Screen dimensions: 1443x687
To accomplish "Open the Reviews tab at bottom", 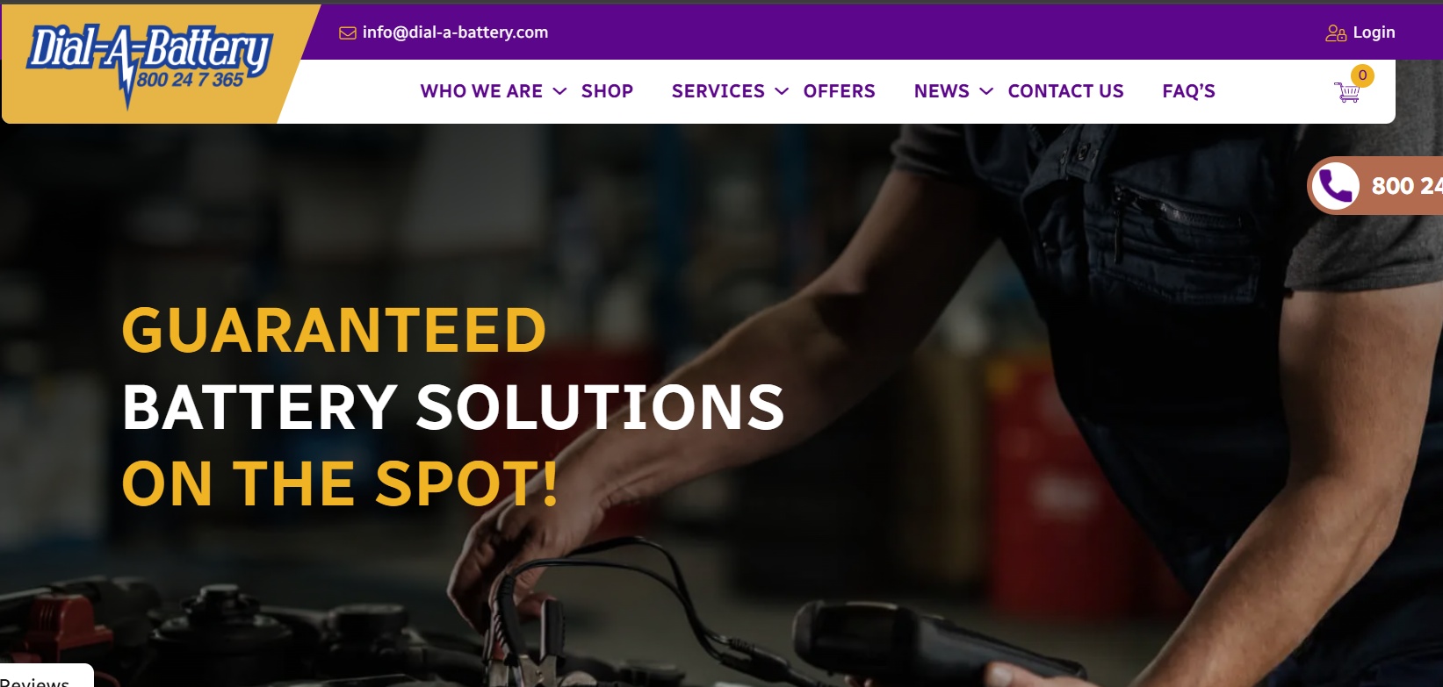I will [40, 678].
